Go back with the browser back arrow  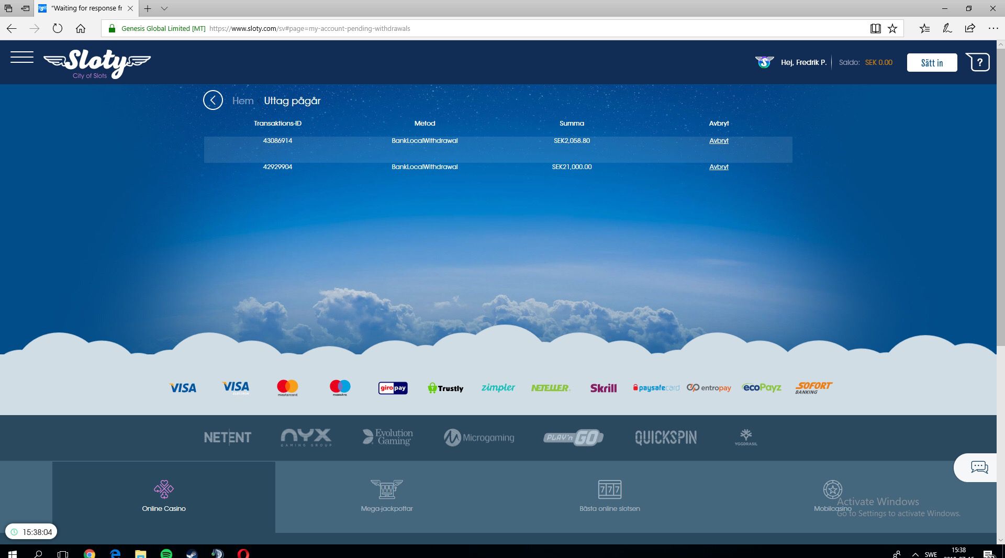12,28
